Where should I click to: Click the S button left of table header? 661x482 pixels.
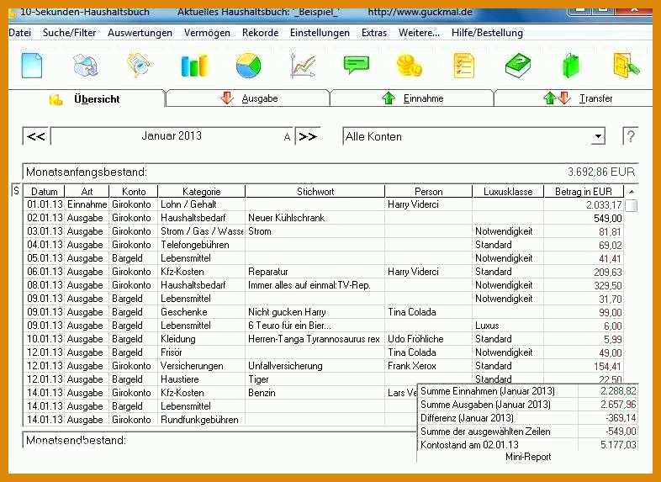point(16,191)
